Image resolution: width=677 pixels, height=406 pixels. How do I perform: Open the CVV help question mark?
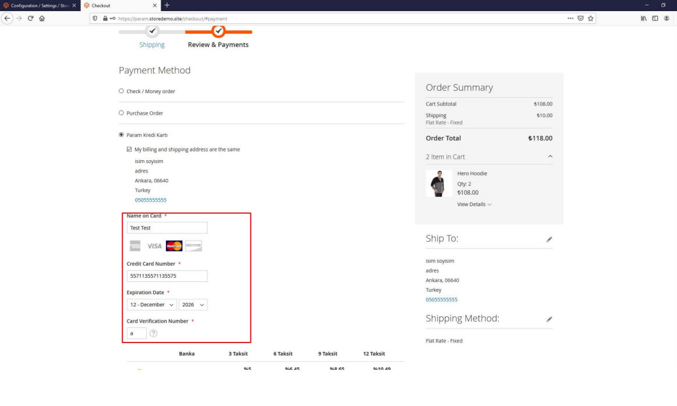153,333
